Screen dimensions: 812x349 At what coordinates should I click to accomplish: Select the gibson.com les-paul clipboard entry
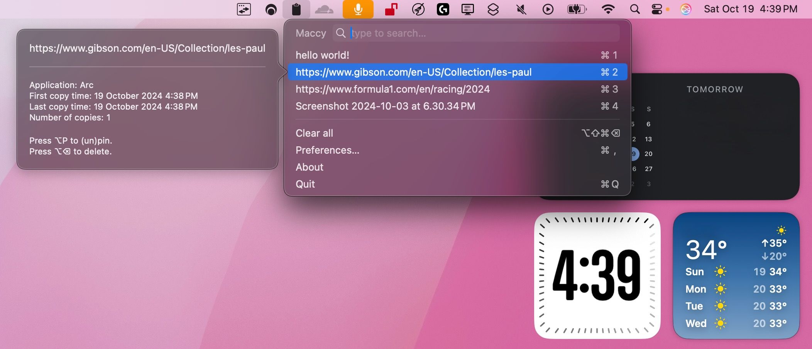coord(457,72)
